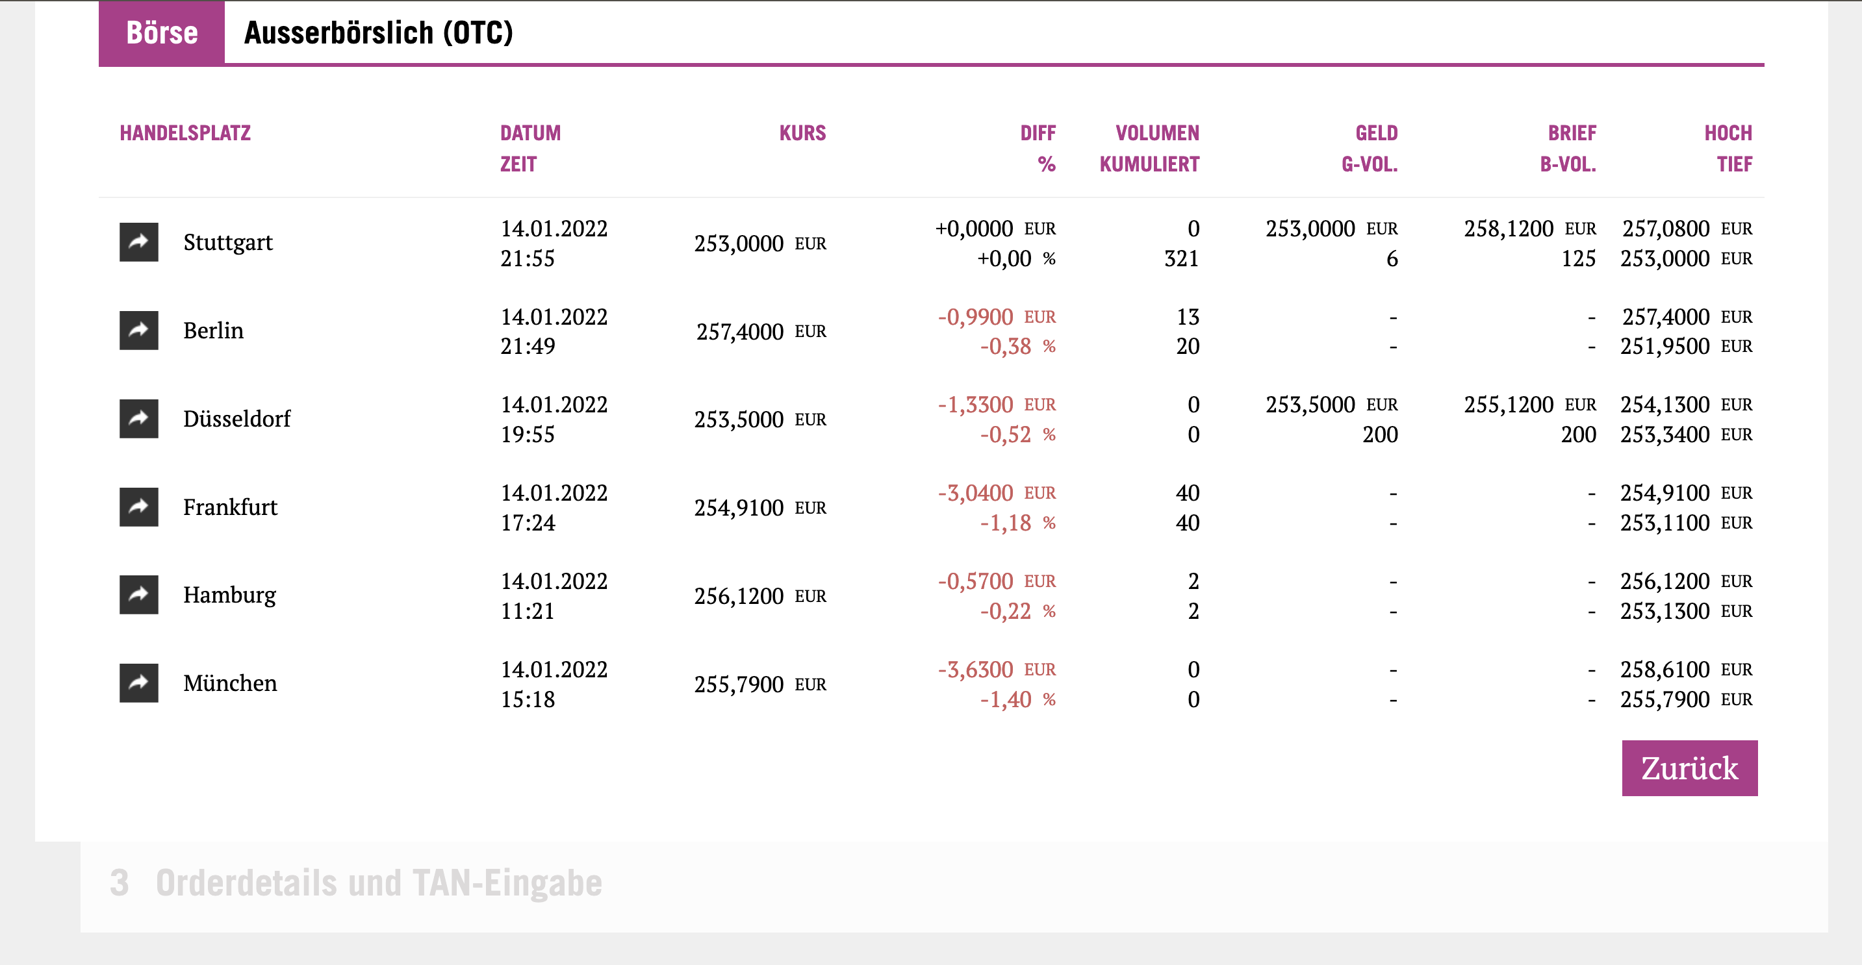Screen dimensions: 1862x965
Task: Choose the Frankfurt trading venue name
Action: (x=230, y=507)
